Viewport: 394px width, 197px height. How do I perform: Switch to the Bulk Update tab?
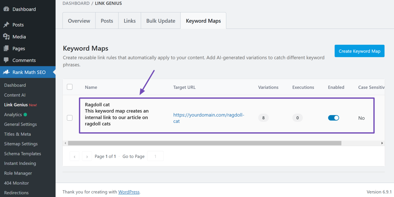point(161,21)
